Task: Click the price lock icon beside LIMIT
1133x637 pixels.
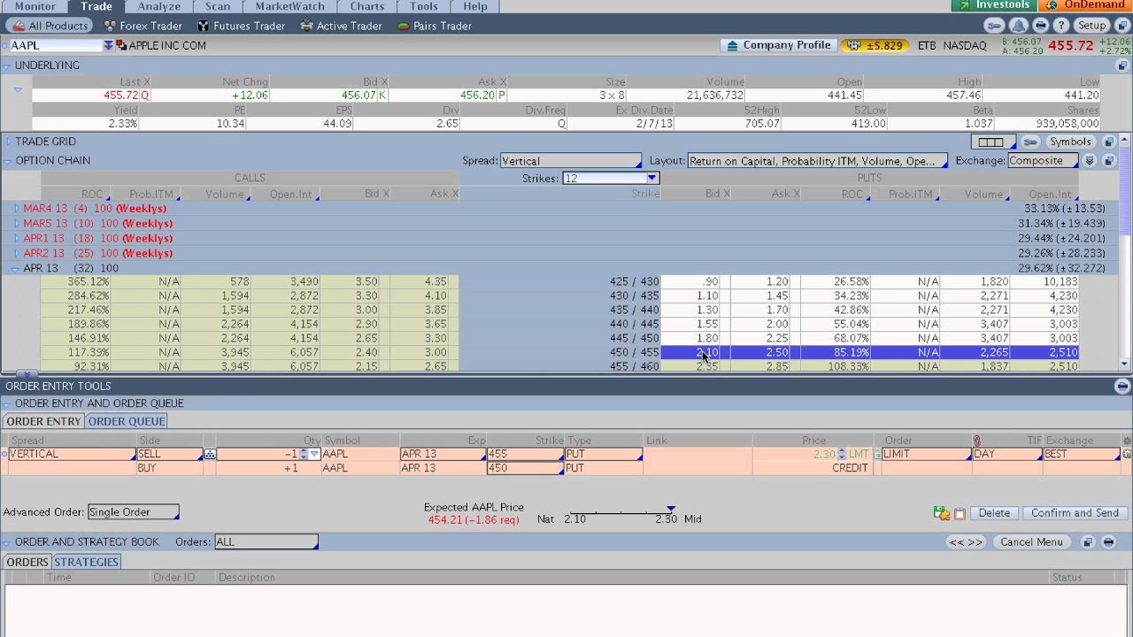Action: click(x=877, y=454)
